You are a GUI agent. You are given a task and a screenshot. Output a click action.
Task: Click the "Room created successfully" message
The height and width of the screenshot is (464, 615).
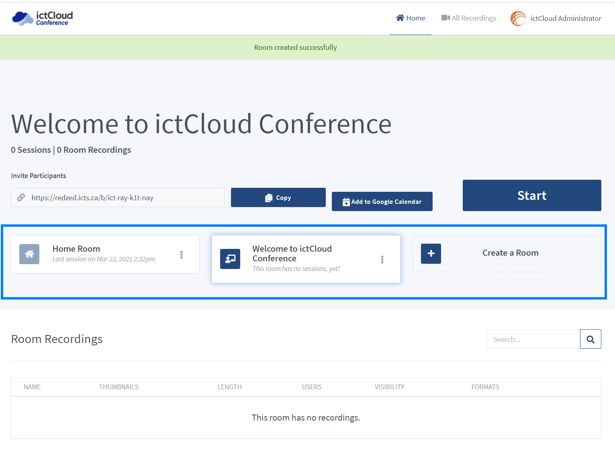click(295, 47)
